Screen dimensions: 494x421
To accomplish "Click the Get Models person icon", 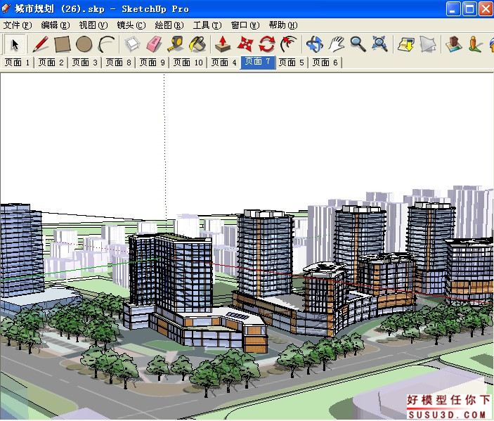I will [475, 44].
